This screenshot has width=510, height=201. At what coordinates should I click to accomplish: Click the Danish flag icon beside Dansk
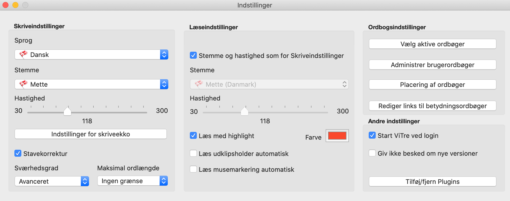point(23,54)
